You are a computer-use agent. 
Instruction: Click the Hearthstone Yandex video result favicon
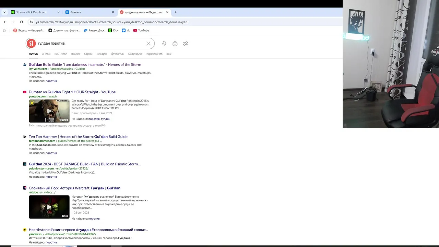click(x=25, y=230)
